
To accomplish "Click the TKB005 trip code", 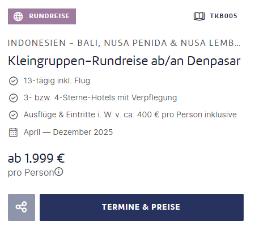I will tap(224, 16).
